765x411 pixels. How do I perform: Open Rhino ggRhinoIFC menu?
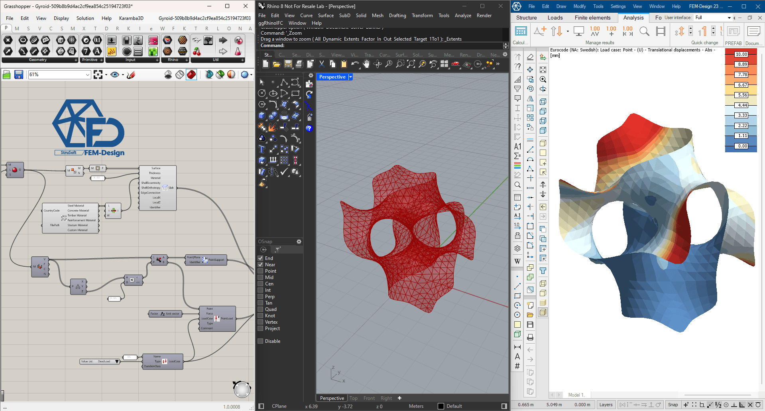tap(271, 23)
